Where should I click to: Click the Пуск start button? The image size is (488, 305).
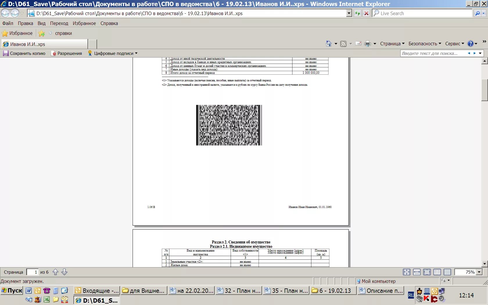point(12,290)
